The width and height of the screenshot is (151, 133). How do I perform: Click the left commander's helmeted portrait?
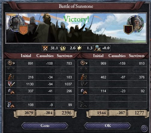(x=16, y=23)
